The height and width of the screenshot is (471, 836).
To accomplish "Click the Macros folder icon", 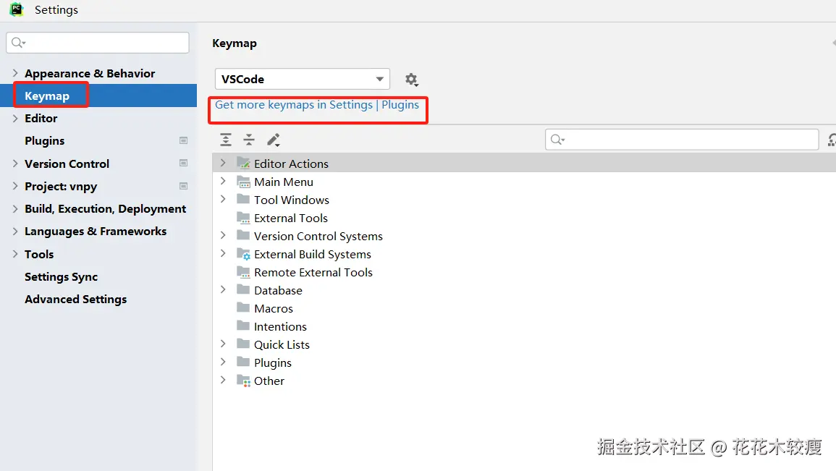I will point(243,308).
